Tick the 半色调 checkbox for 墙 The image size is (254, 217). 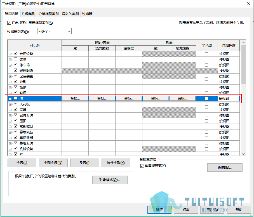206,98
